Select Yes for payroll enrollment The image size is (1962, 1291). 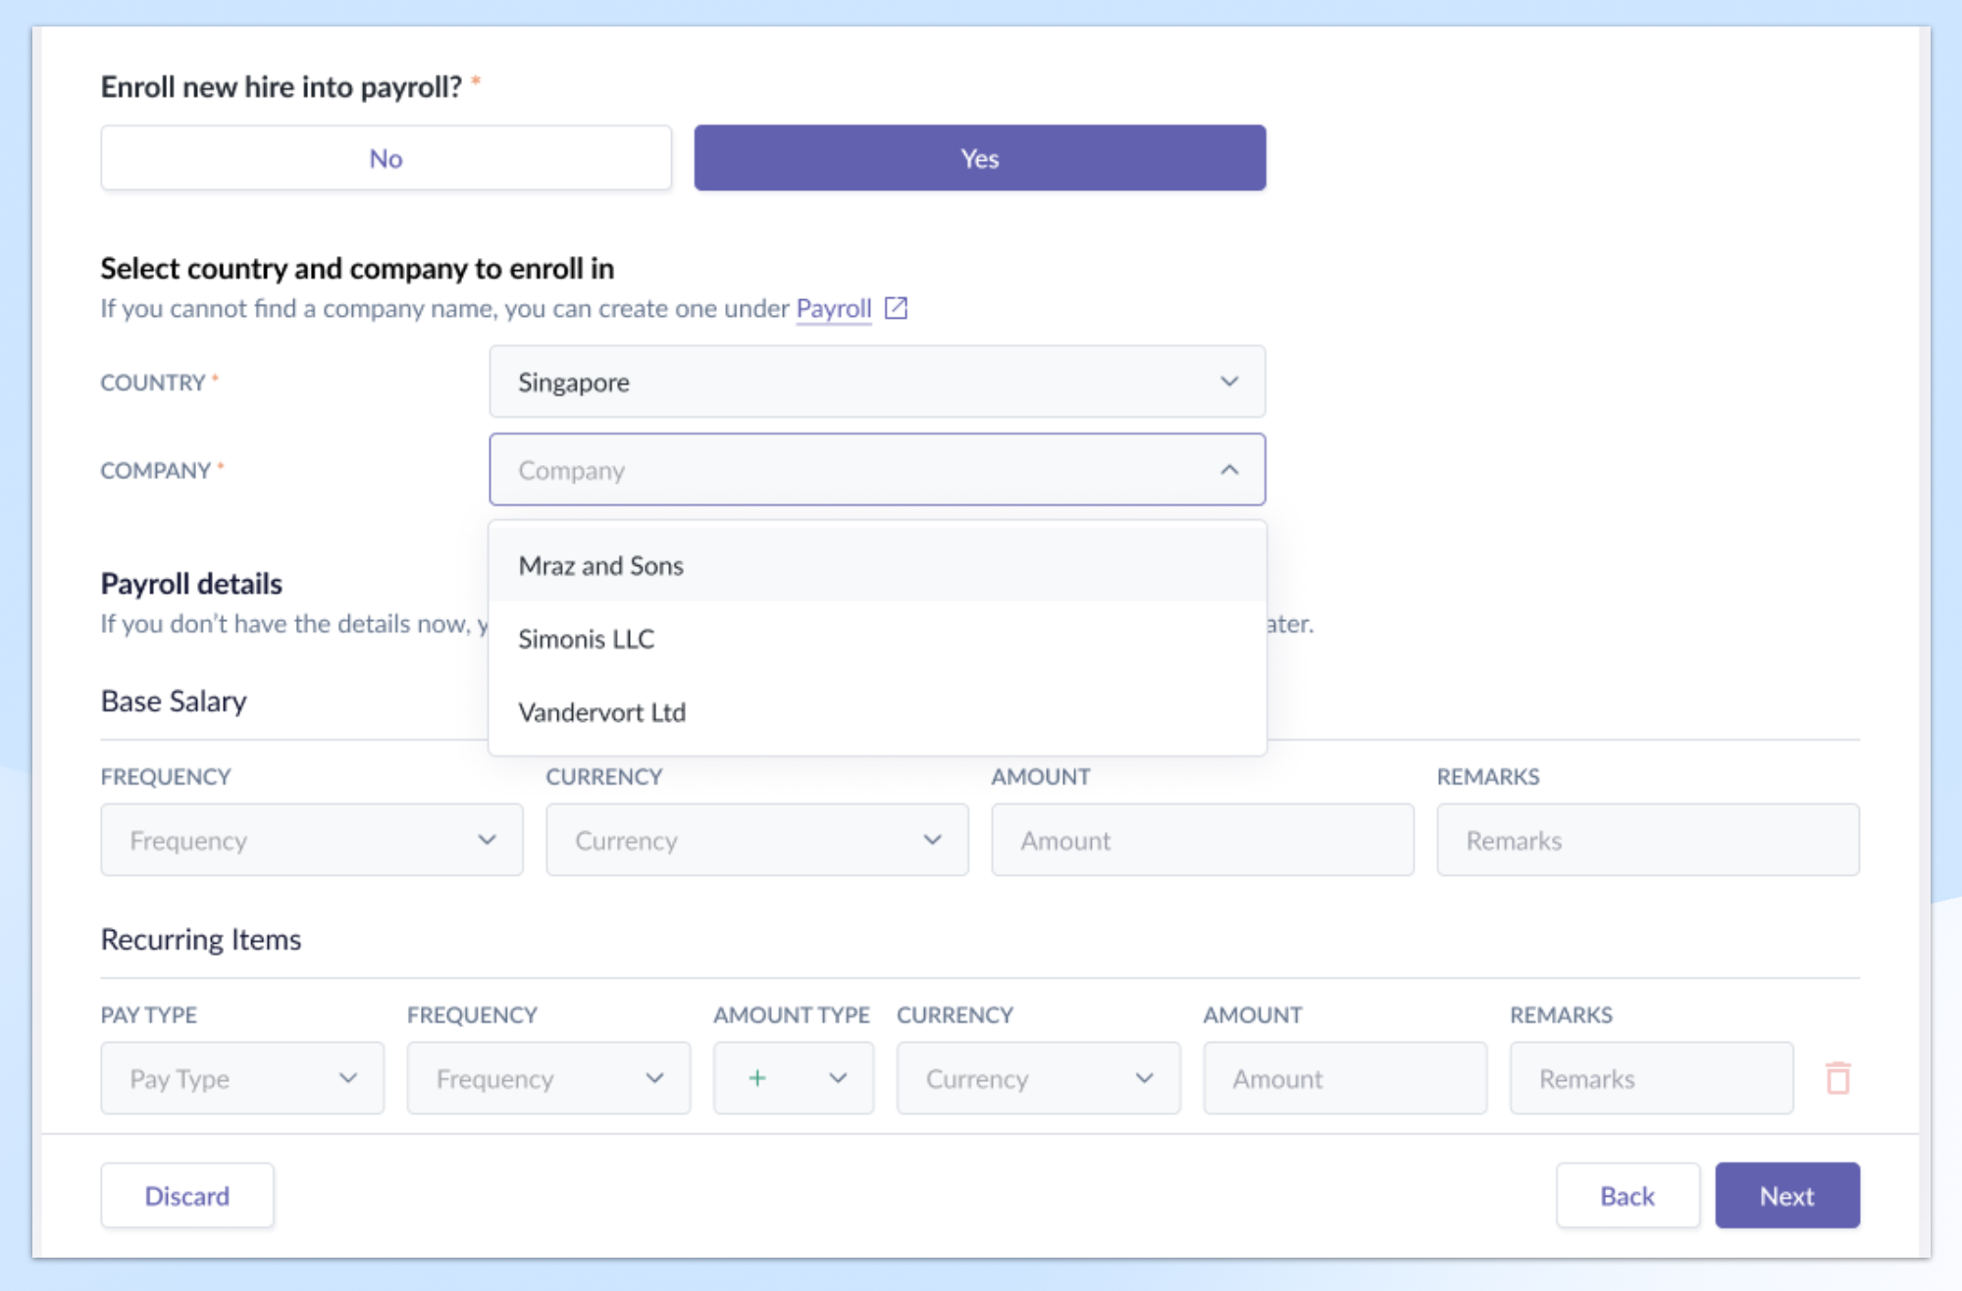980,158
